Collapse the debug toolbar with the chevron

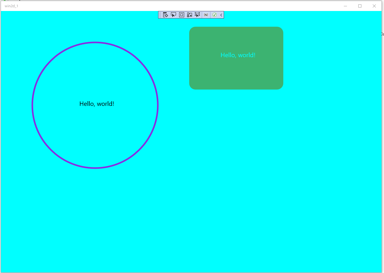[x=221, y=15]
